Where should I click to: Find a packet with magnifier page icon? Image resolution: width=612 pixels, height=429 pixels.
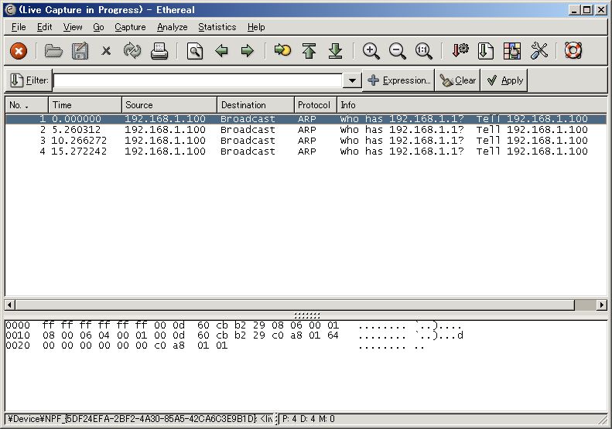(195, 51)
